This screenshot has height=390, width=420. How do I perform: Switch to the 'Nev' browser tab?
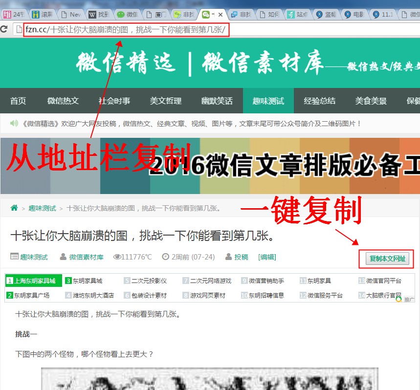[71, 15]
